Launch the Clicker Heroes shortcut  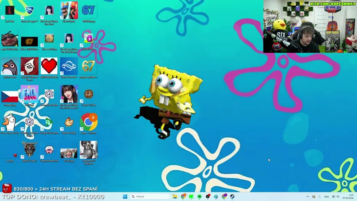89,41
